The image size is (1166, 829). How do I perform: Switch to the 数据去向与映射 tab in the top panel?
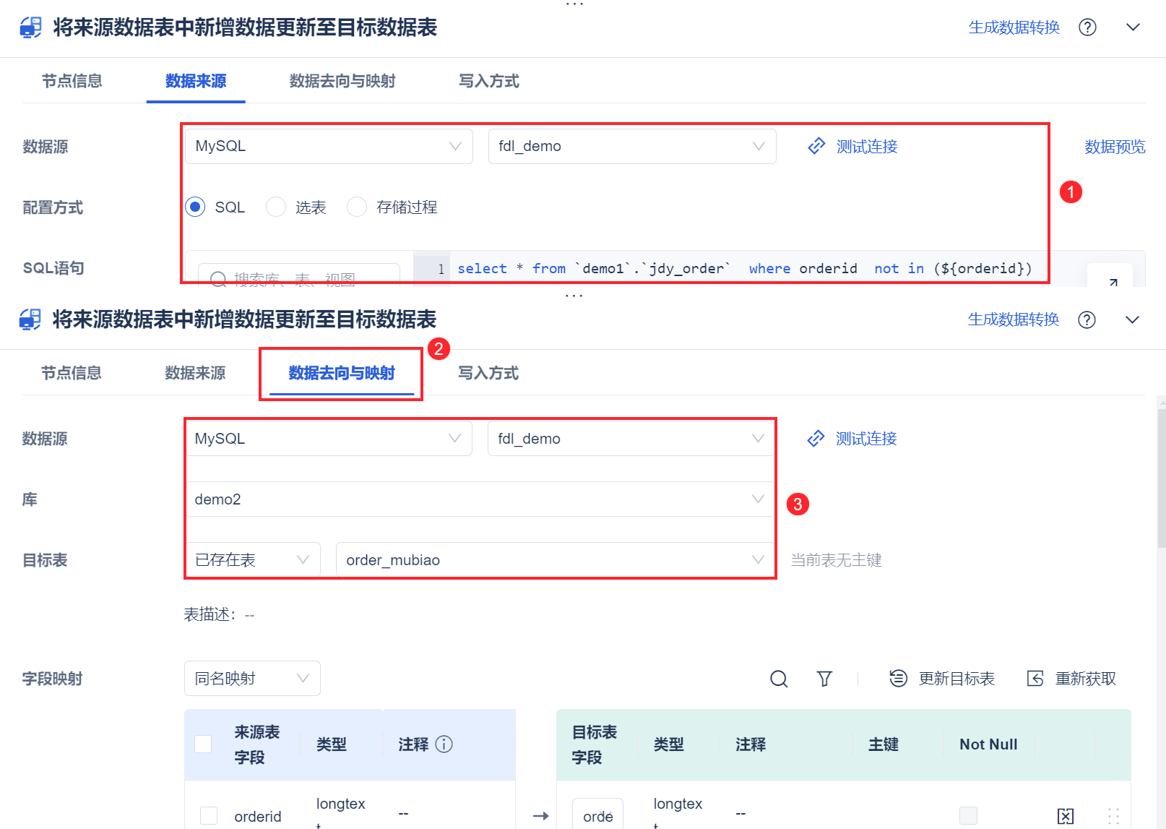click(342, 81)
